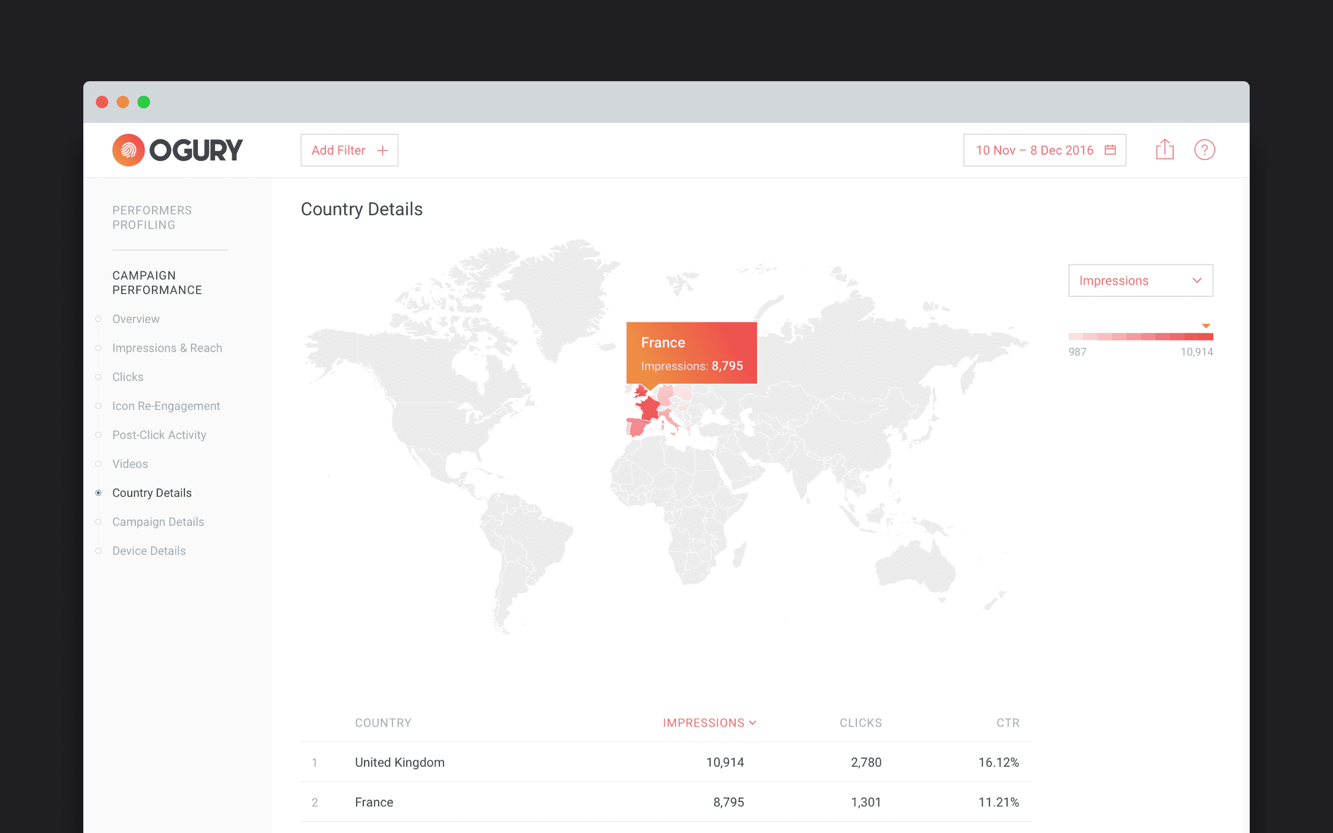The image size is (1333, 833).
Task: Open Performers Profiling section
Action: coord(152,218)
